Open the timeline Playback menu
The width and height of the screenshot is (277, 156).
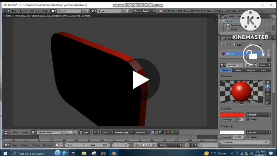point(48,145)
